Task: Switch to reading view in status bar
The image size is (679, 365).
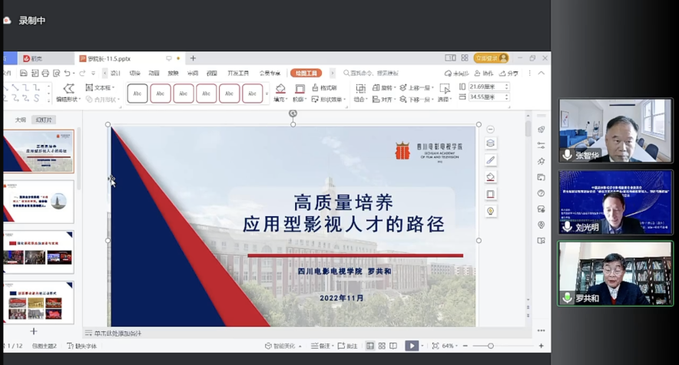Action: coord(393,346)
